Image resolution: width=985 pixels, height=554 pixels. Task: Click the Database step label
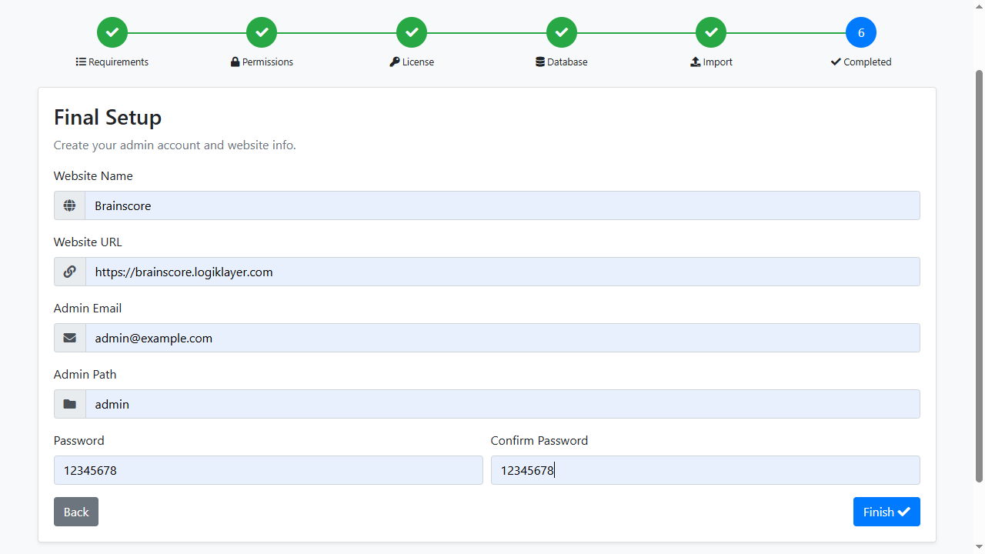click(562, 62)
